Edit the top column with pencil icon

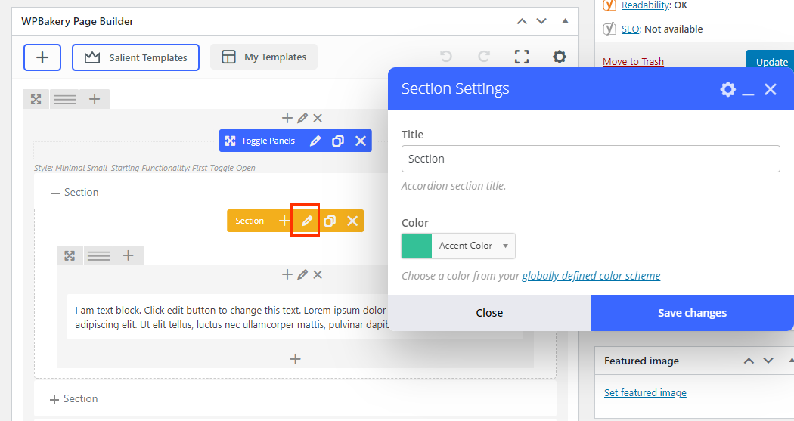pos(302,119)
